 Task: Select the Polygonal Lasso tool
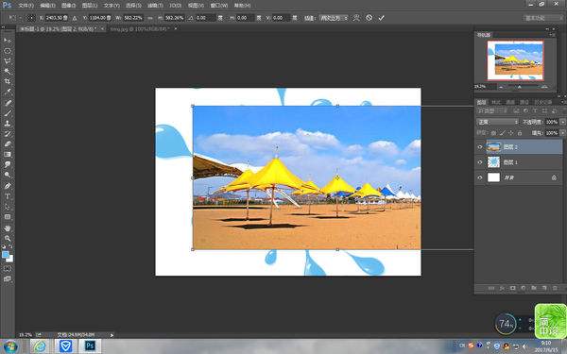(8, 61)
